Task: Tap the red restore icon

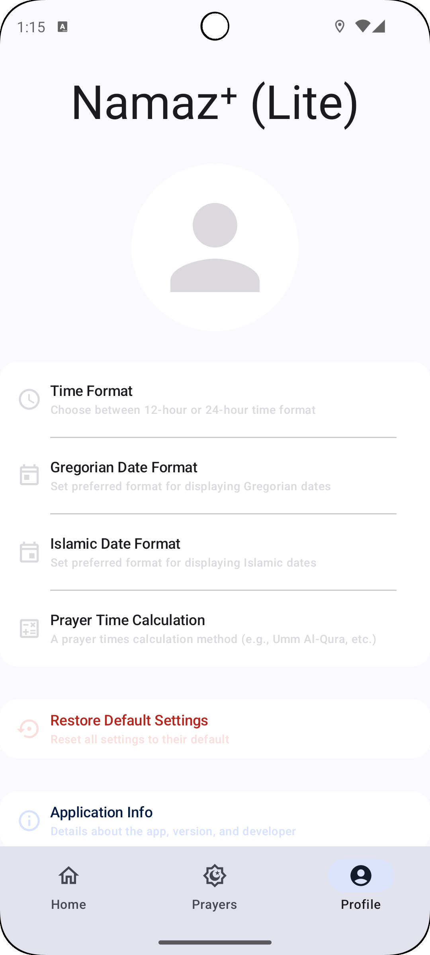Action: [28, 729]
